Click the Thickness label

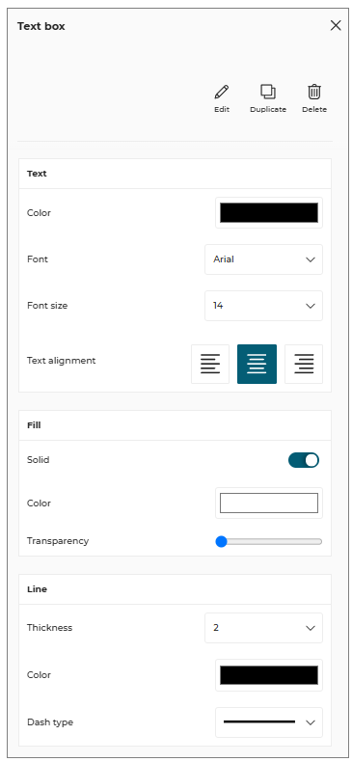pos(49,627)
